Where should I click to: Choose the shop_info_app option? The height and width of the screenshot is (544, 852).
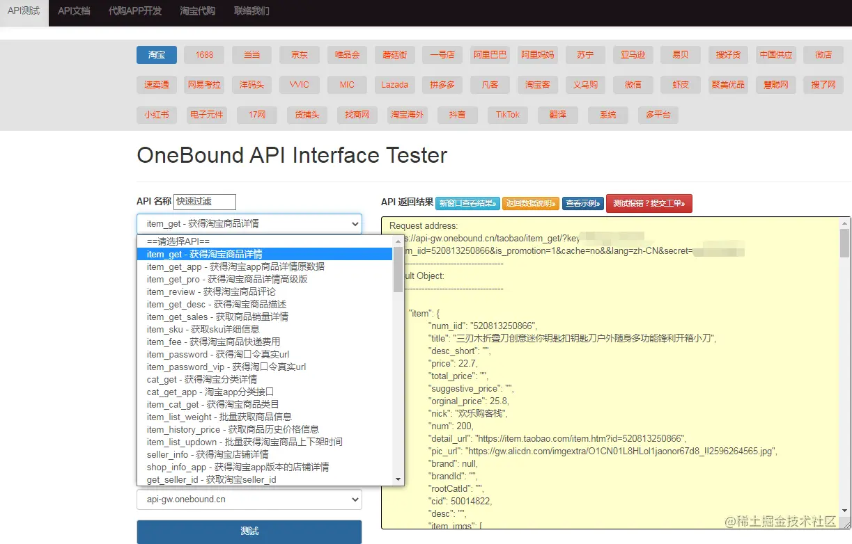point(265,467)
